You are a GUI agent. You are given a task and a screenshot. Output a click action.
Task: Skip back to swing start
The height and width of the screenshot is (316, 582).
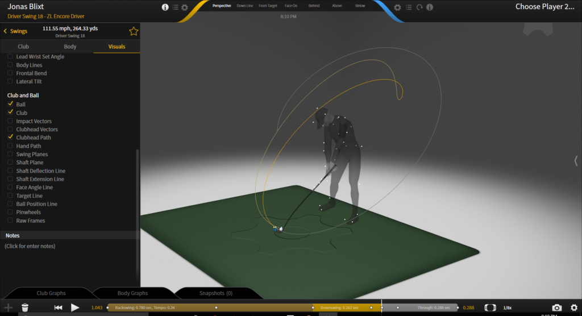click(59, 307)
